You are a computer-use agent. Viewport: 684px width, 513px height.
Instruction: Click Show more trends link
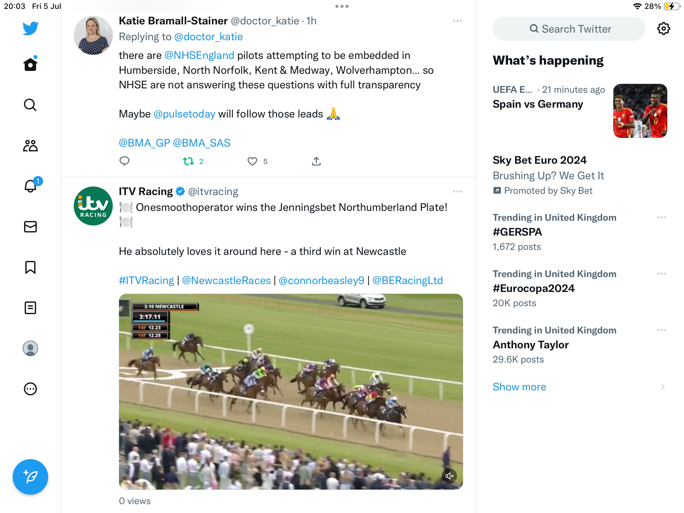tap(519, 387)
